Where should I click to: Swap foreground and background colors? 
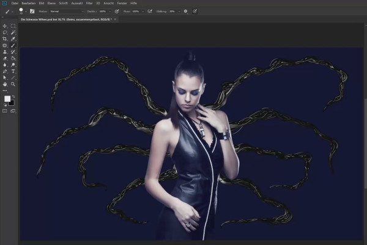(x=13, y=97)
